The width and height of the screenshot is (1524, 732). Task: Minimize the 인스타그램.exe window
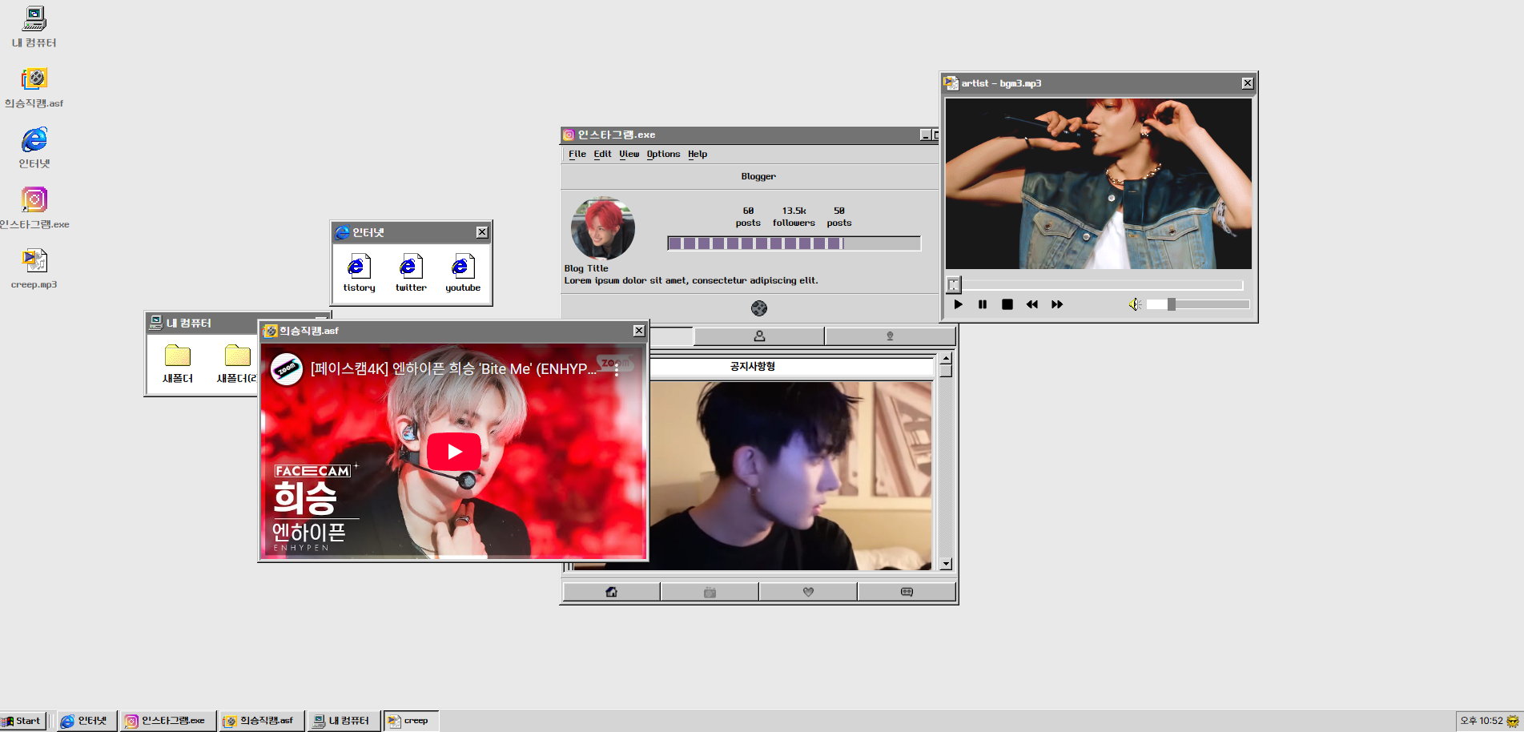click(x=925, y=135)
